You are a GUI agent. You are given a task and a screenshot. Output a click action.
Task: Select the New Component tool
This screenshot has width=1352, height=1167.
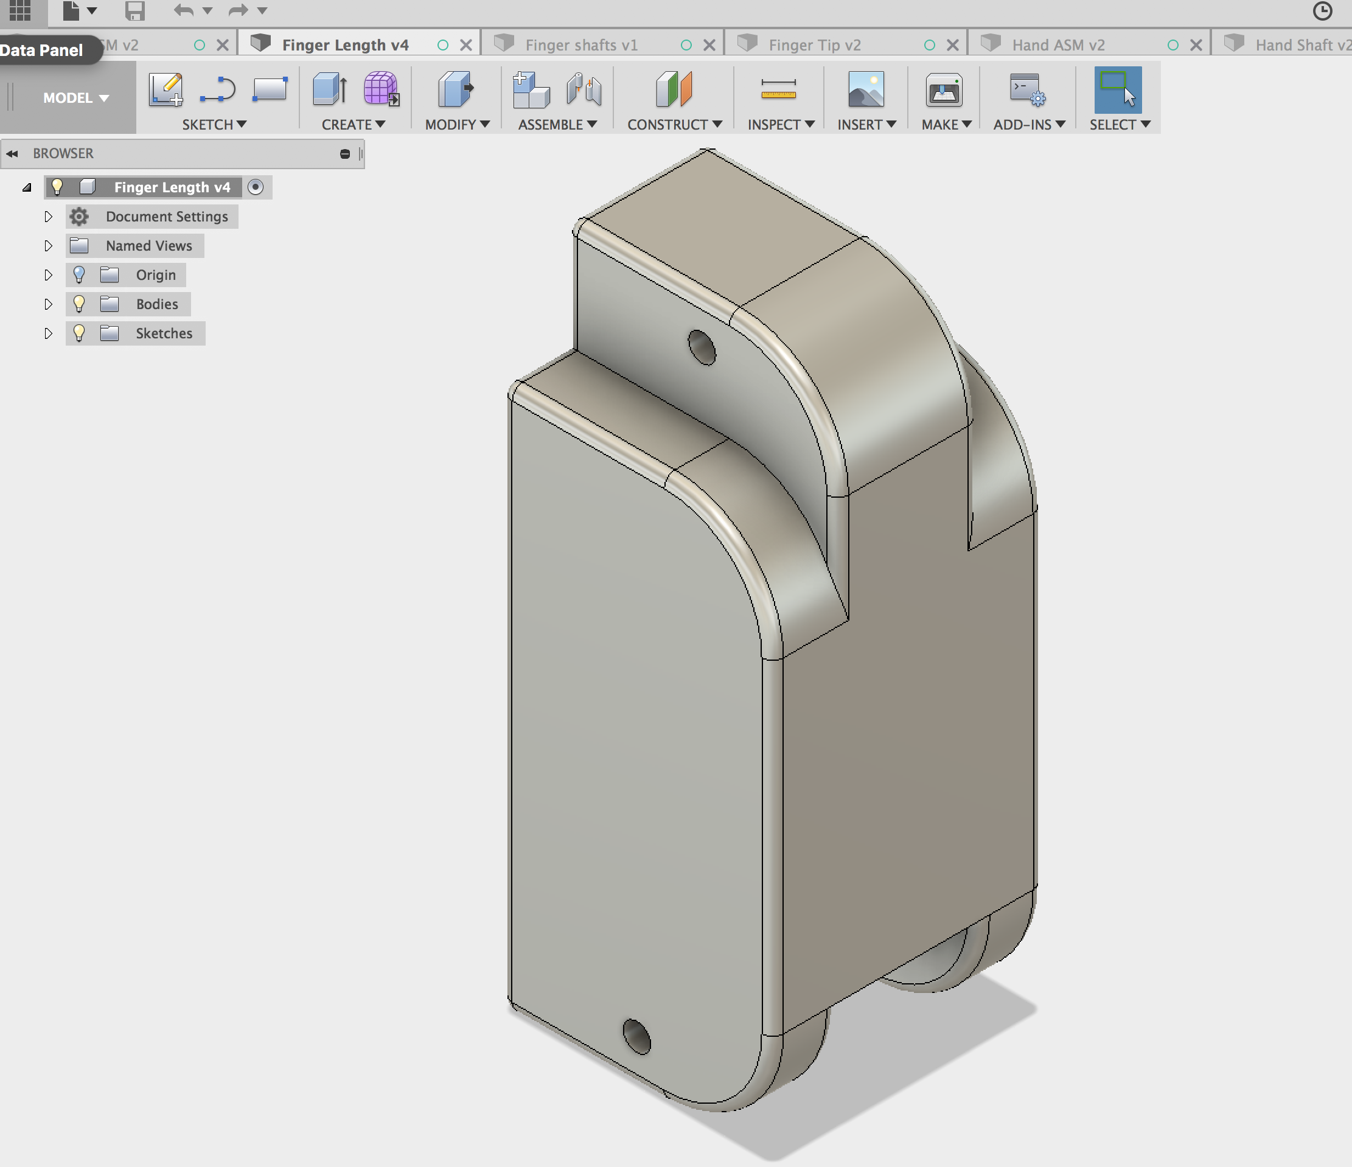point(531,89)
